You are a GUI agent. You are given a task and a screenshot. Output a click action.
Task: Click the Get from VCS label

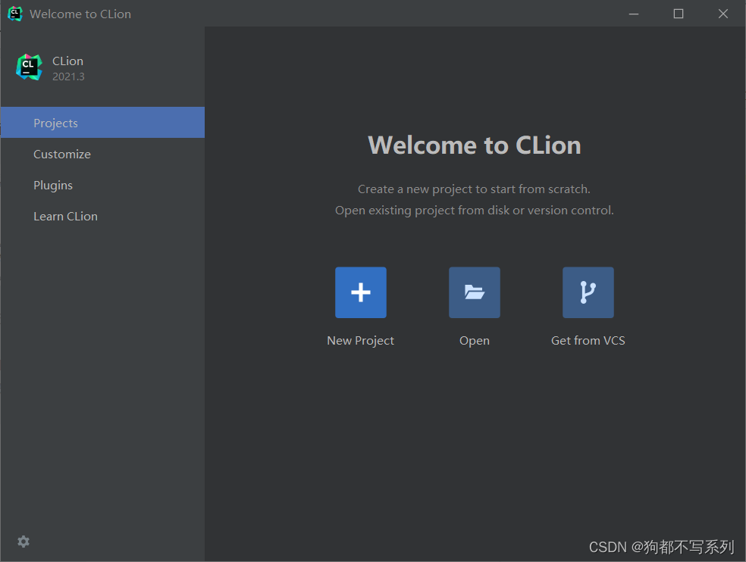[x=588, y=340]
